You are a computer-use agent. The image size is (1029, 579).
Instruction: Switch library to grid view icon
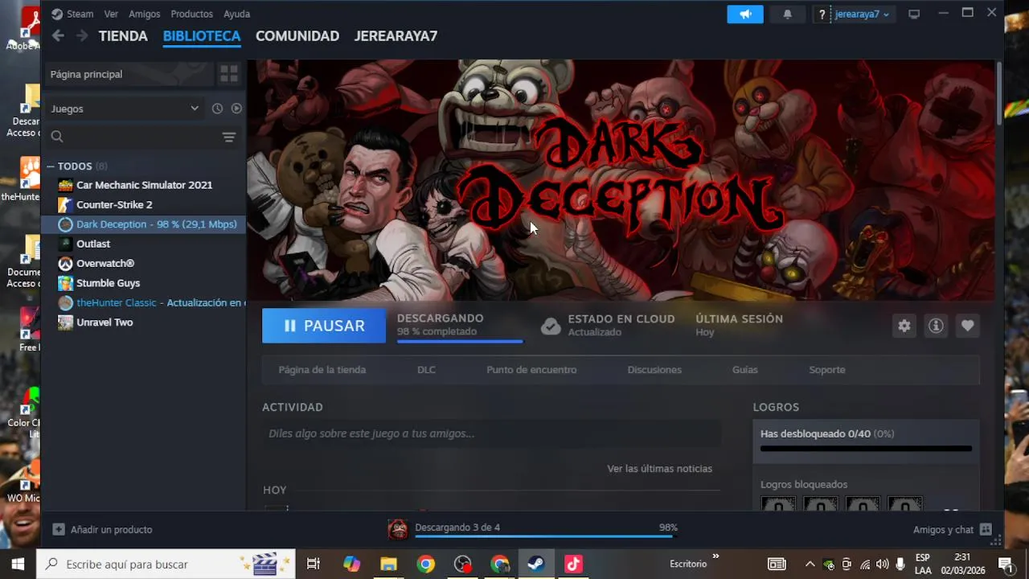pos(229,74)
